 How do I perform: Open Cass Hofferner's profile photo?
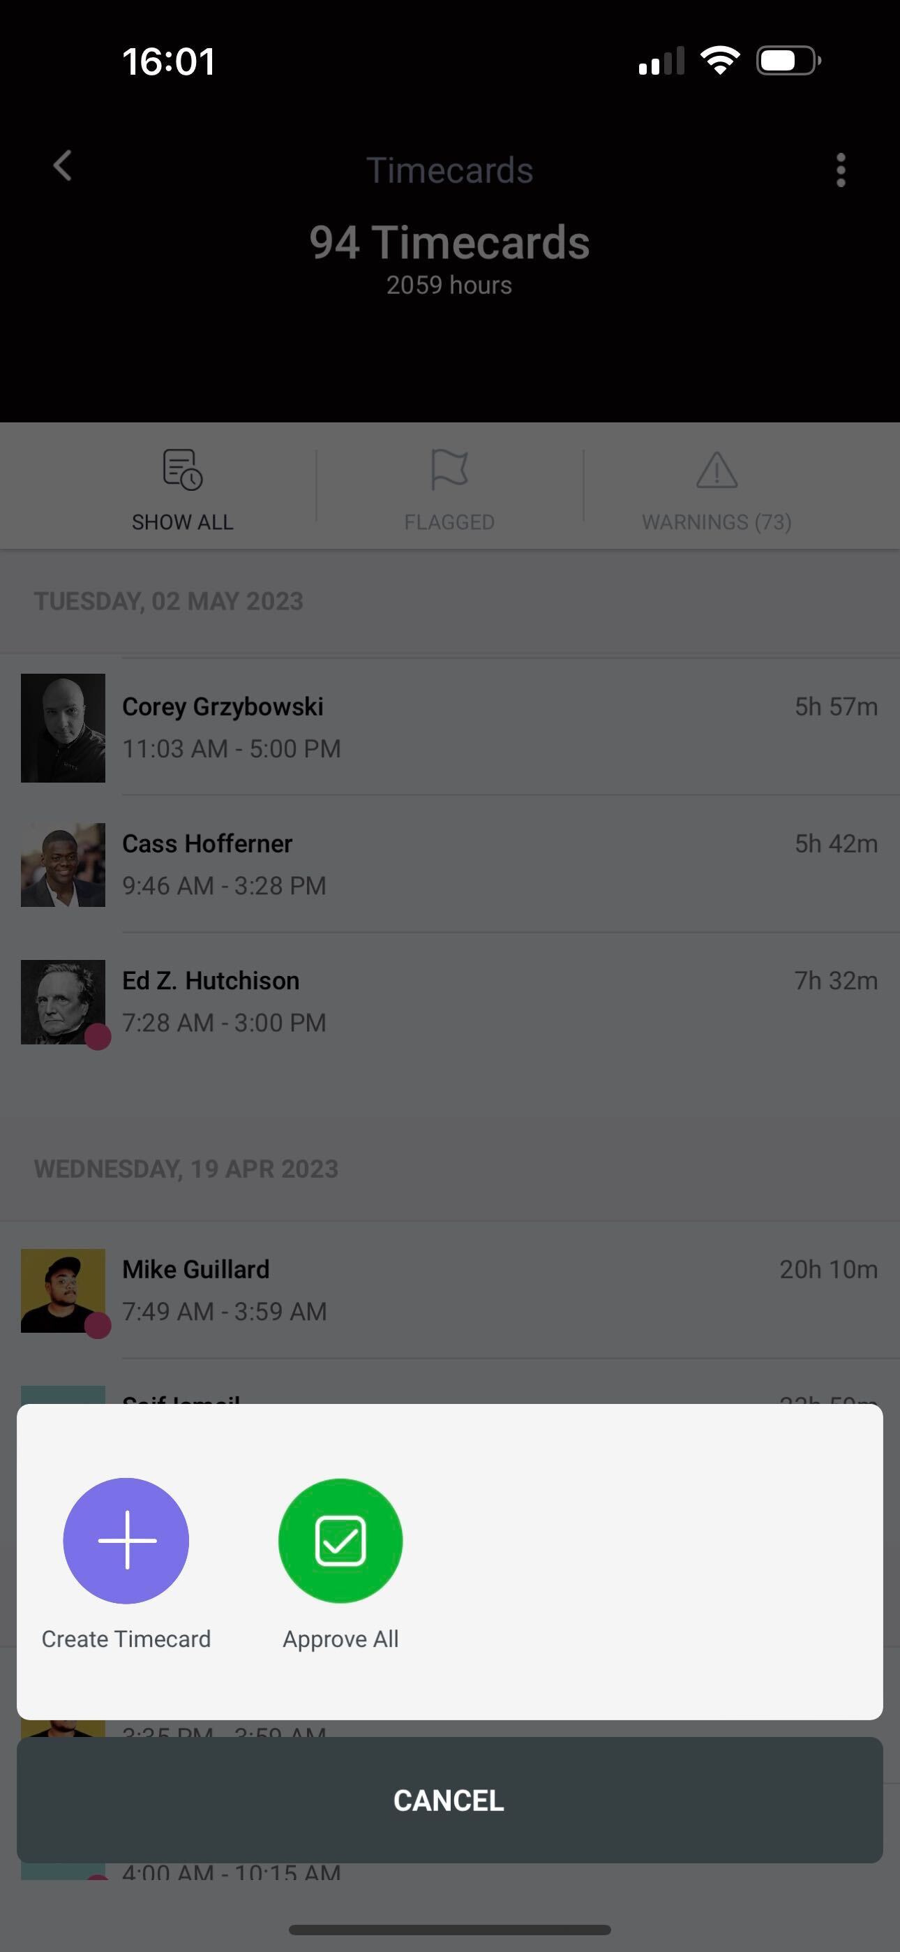(63, 864)
